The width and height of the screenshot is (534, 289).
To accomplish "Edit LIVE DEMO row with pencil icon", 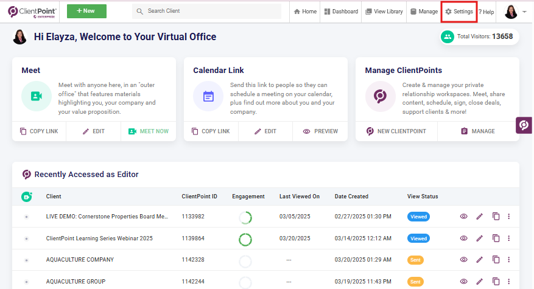I will point(480,217).
